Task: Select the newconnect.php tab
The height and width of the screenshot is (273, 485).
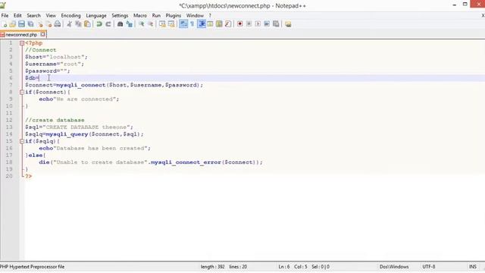Action: [21, 35]
